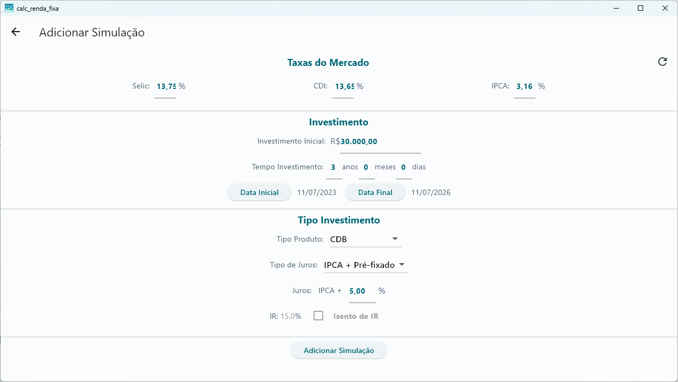Expand the Tipo de Juros dropdown
Image resolution: width=678 pixels, height=382 pixels.
(x=366, y=265)
